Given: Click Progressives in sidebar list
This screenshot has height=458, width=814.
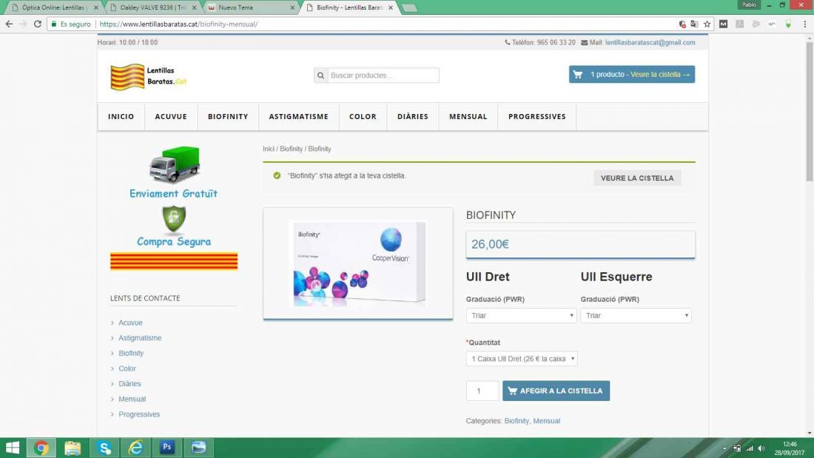Looking at the screenshot, I should tap(139, 414).
